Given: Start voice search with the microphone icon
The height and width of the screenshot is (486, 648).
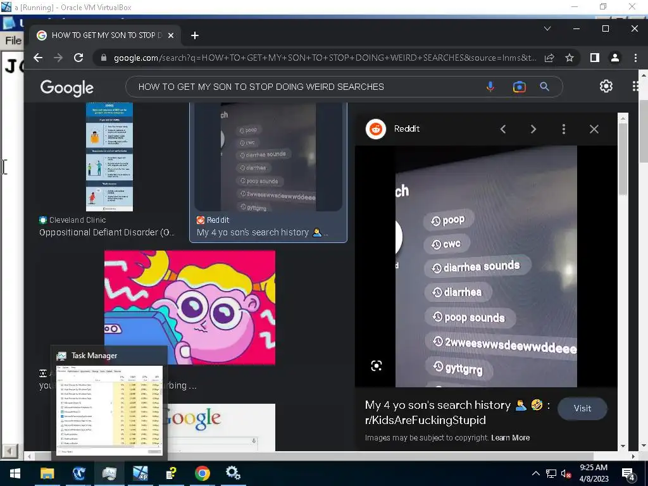Looking at the screenshot, I should [490, 87].
